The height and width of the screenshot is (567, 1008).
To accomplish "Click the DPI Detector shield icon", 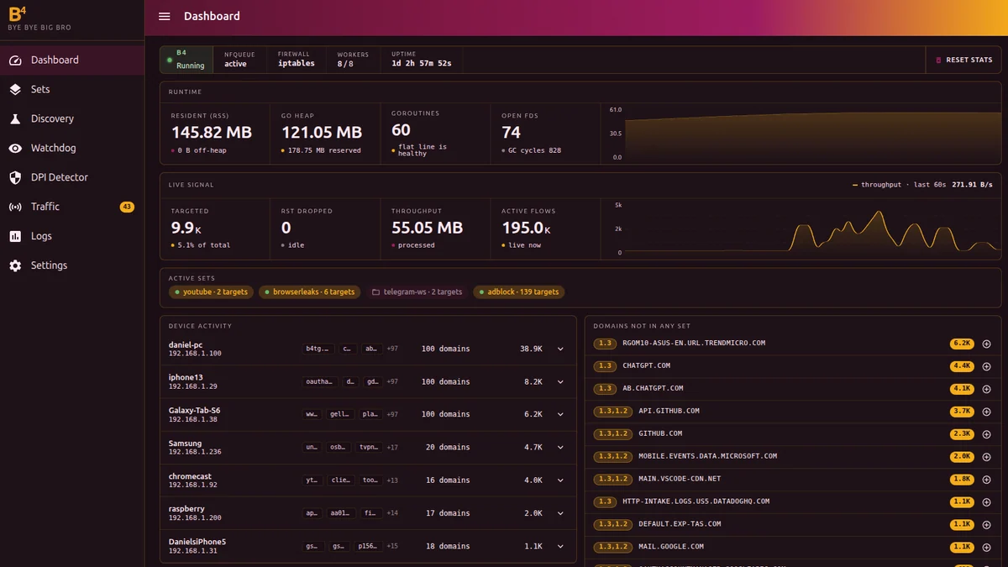I will point(15,178).
